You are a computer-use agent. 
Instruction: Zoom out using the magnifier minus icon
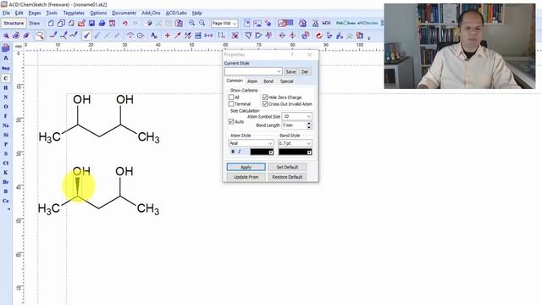point(202,24)
